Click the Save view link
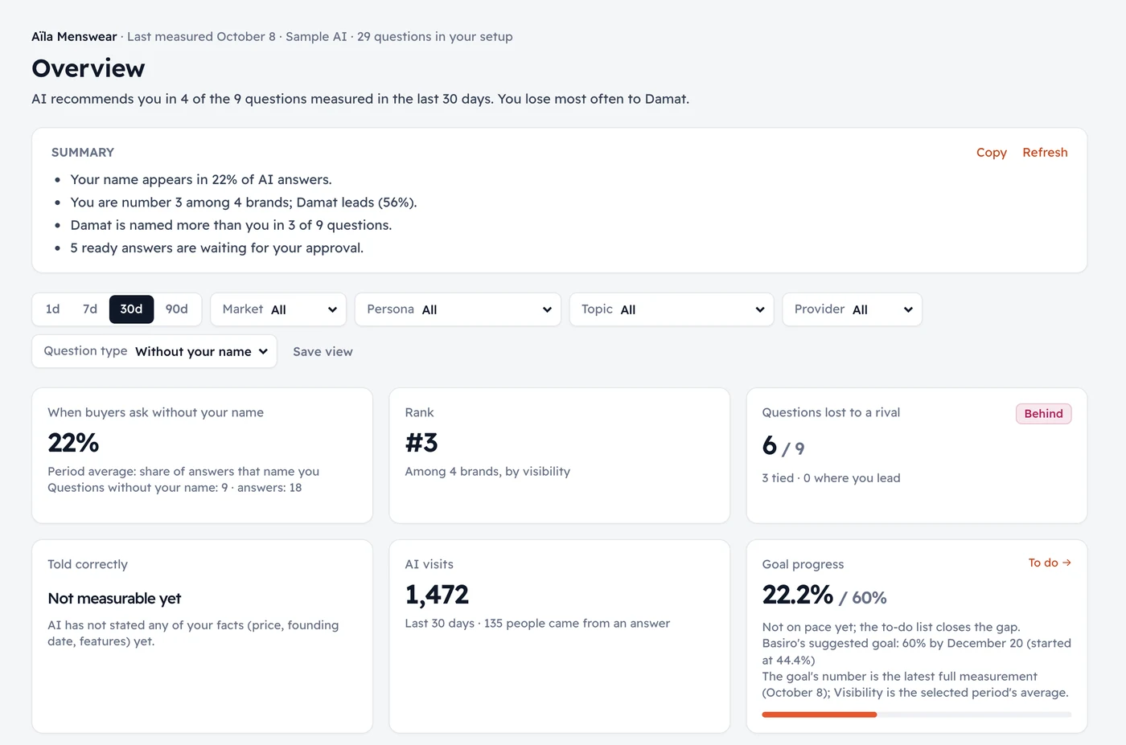This screenshot has width=1126, height=745. point(323,352)
